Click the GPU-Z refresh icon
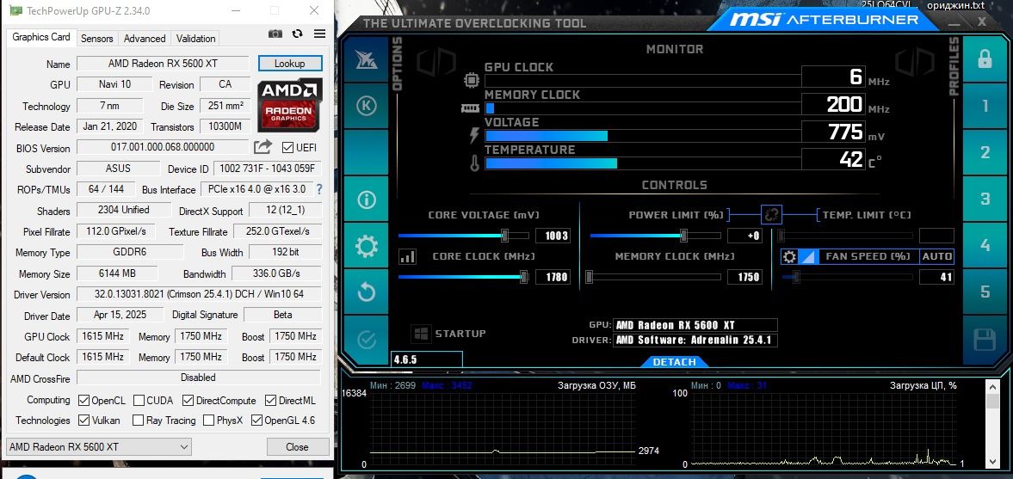The height and width of the screenshot is (479, 1013). [297, 34]
